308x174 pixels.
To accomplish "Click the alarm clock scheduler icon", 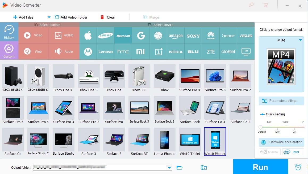I will click(298, 167).
